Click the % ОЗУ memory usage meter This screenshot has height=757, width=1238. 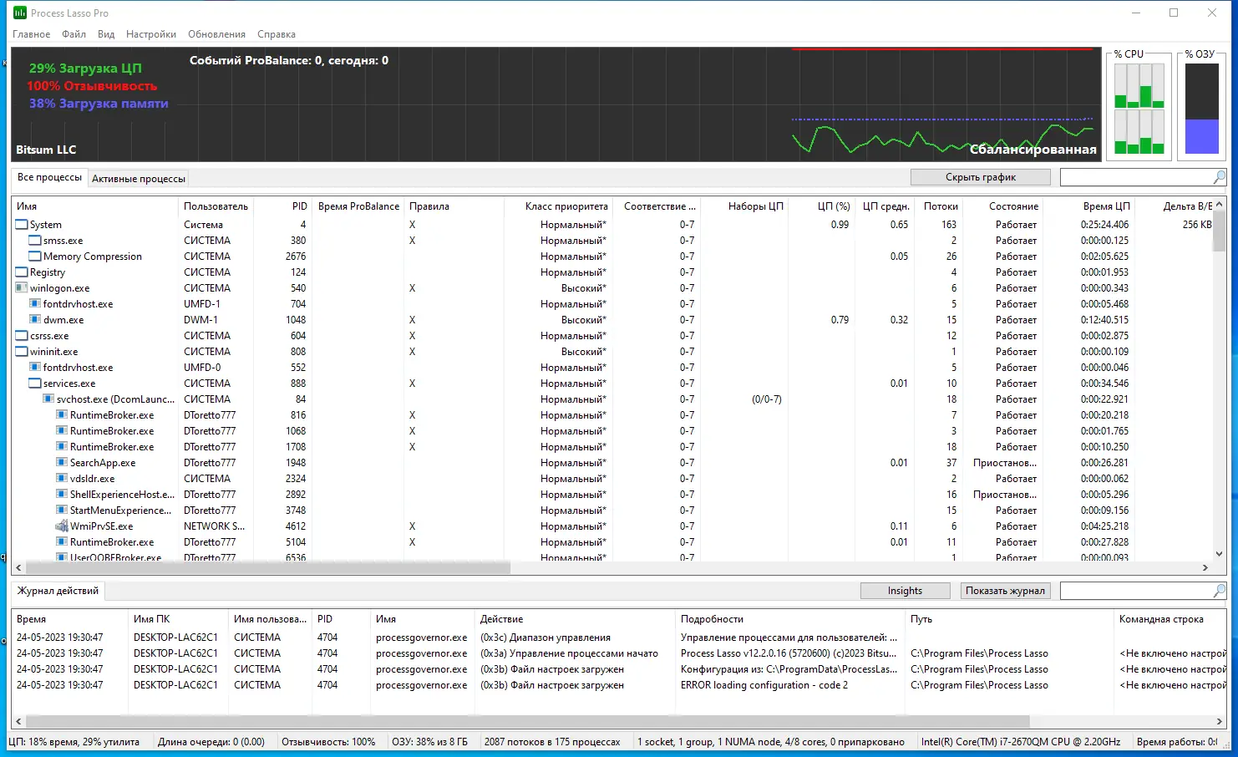[1202, 109]
